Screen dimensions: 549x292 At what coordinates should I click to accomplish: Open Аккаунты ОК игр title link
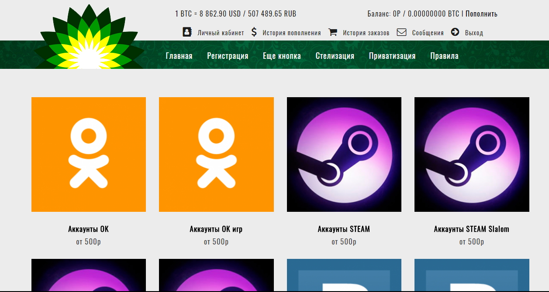pos(216,229)
